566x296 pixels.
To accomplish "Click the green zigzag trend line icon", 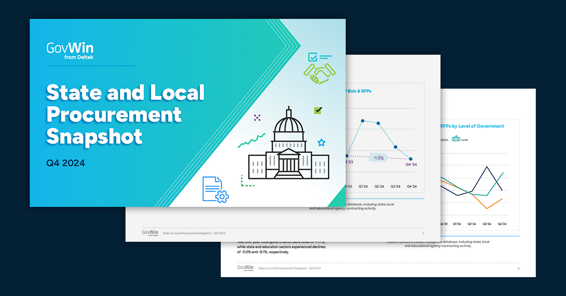I will coord(251,140).
